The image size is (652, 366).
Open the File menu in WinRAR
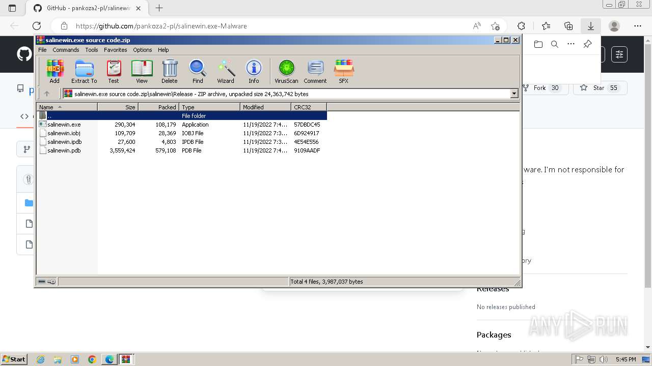42,50
